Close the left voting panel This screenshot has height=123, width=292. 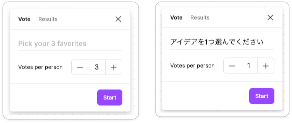pos(118,19)
